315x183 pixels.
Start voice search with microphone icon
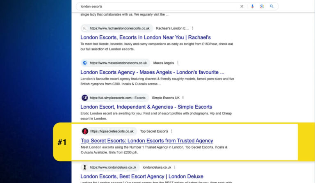coord(252,7)
